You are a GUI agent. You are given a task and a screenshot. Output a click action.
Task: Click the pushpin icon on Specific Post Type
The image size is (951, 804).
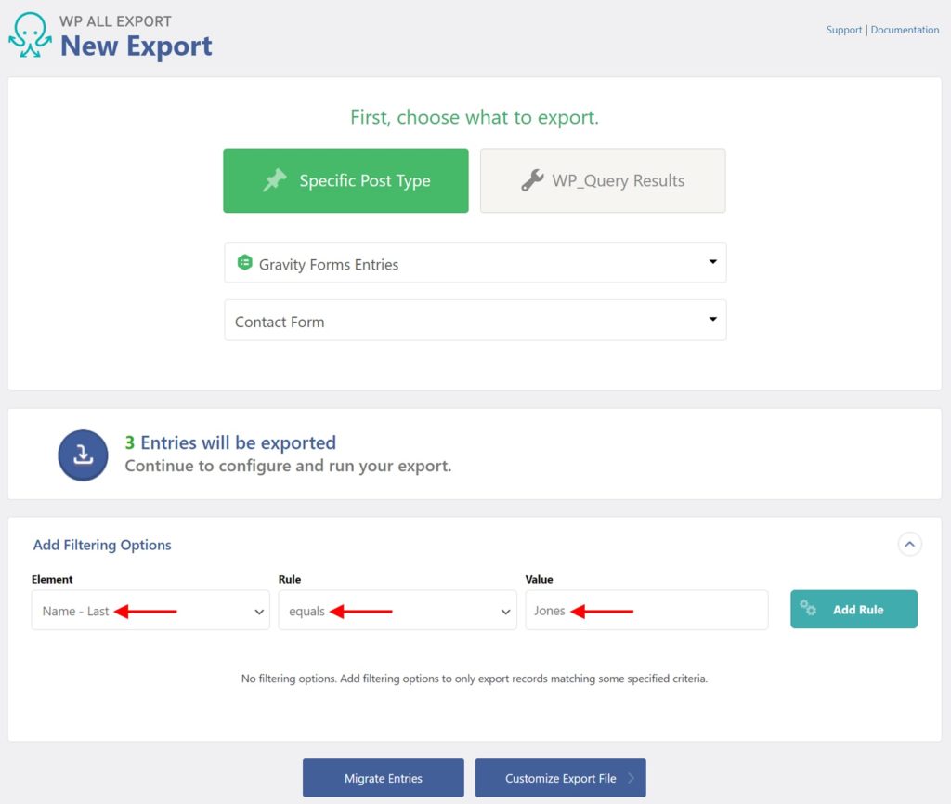click(275, 180)
